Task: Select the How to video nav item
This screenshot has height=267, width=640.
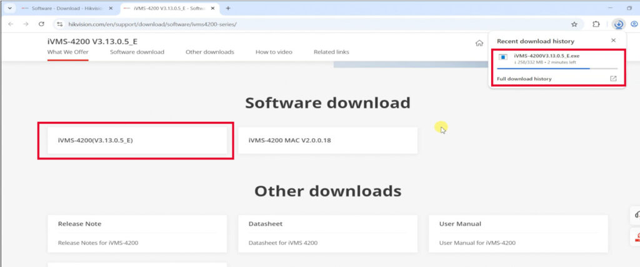Action: point(273,52)
